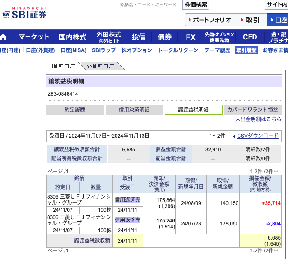Image resolution: width=288 pixels, height=264 pixels.
Task: Open the 取引 button in header
Action: [x=250, y=20]
